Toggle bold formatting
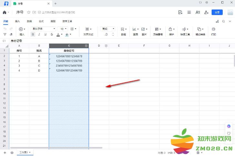The image size is (235, 156). click(x=33, y=34)
